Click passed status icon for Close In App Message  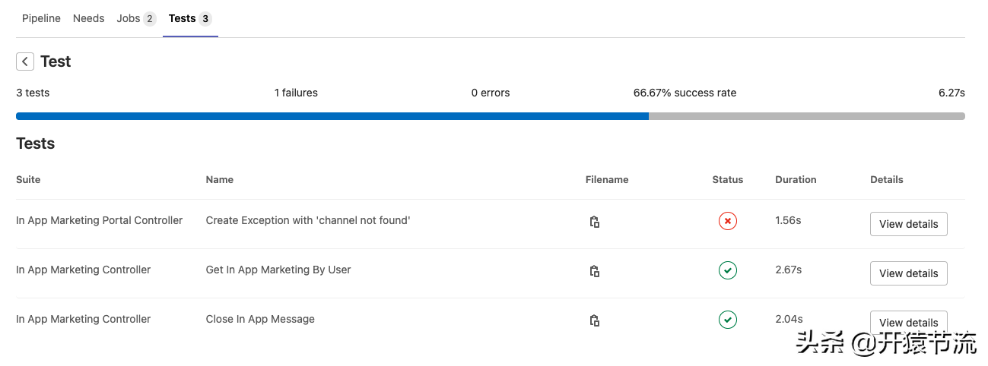(728, 320)
